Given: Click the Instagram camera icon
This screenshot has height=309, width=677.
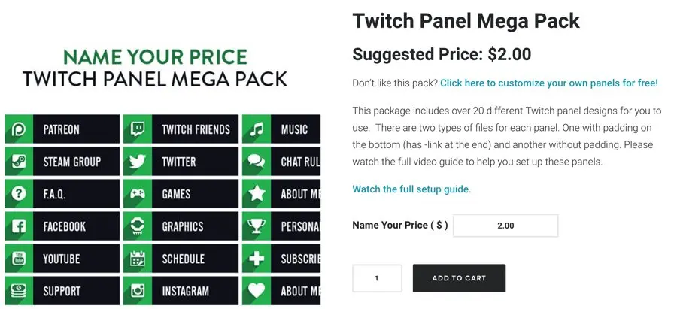Looking at the screenshot, I should [138, 291].
